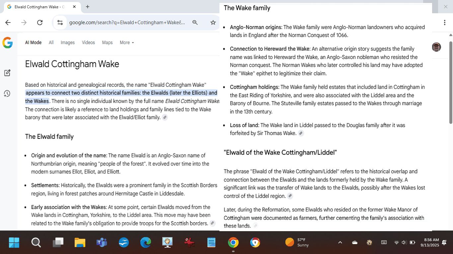Expand the More search filters dropdown
Image resolution: width=453 pixels, height=254 pixels.
(127, 43)
